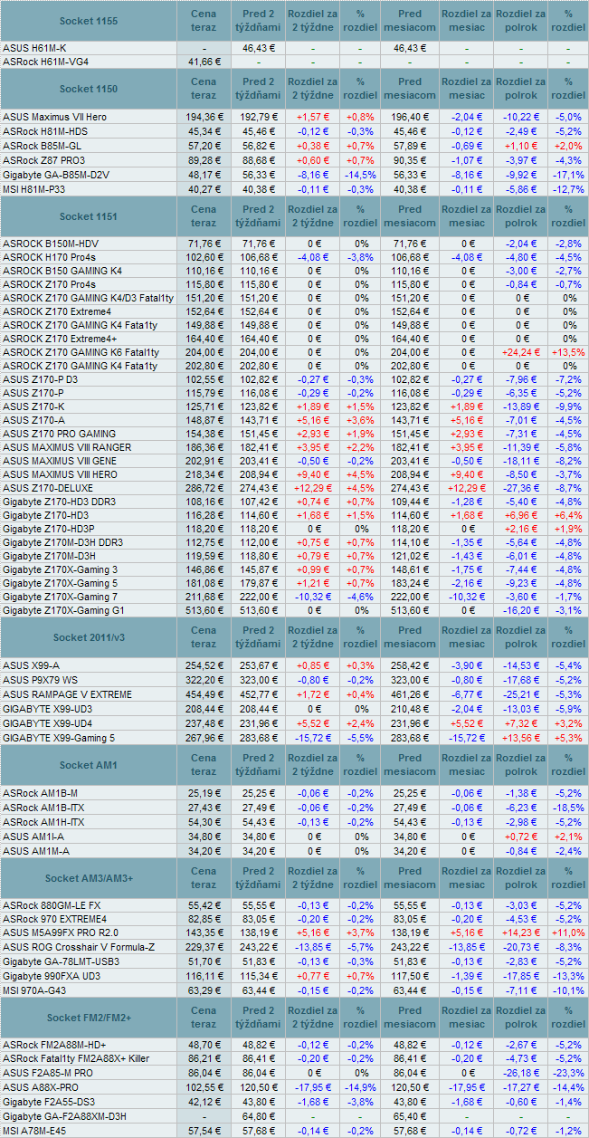Click the Socket 2011/v3 section header
The width and height of the screenshot is (589, 1138).
(x=88, y=637)
